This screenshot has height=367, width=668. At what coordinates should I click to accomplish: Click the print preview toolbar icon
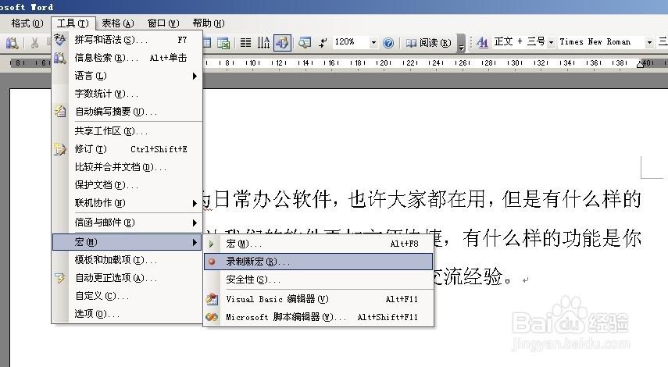click(x=12, y=43)
